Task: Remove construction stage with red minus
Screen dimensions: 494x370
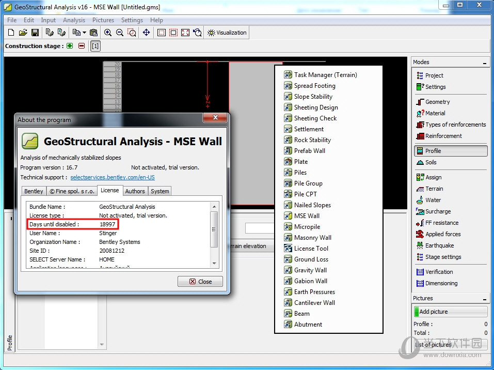Action: [82, 46]
